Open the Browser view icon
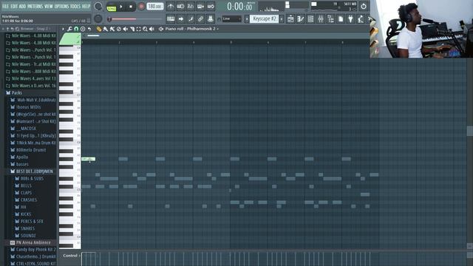Screen dimensions: 473x266 point(330,19)
